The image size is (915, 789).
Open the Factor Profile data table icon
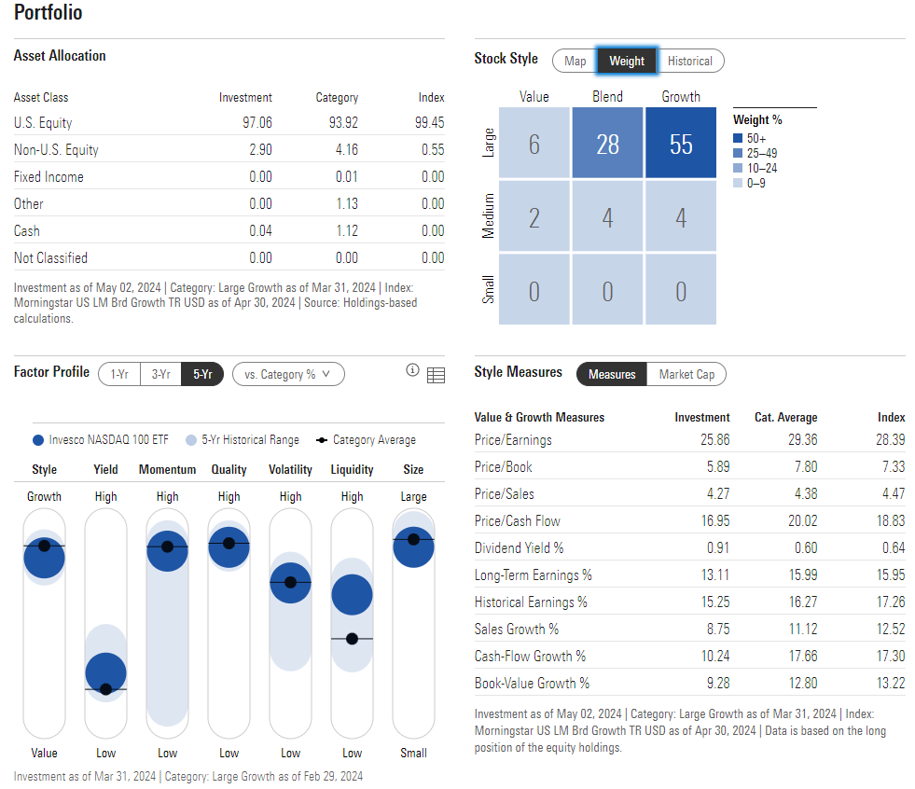436,374
